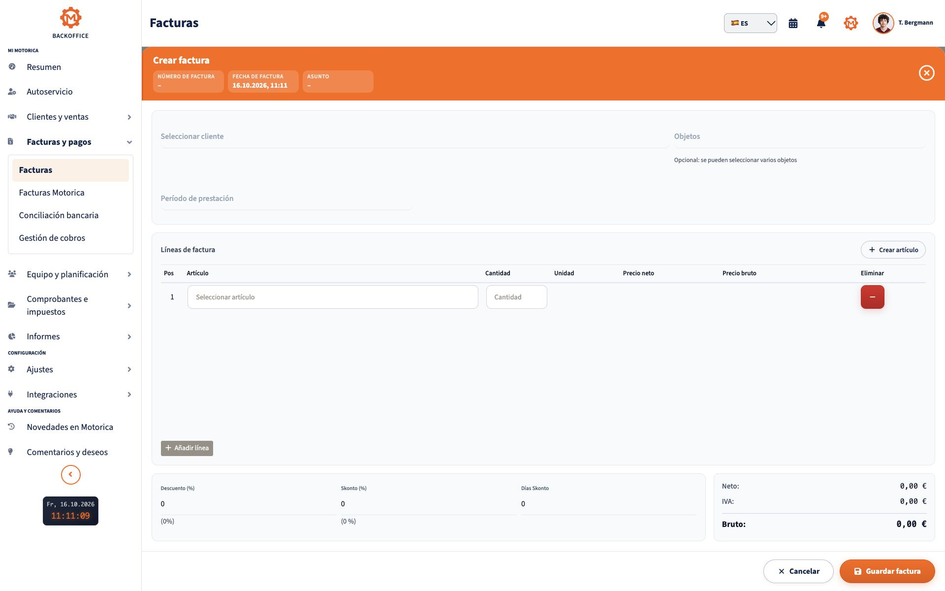The width and height of the screenshot is (945, 591).
Task: Remove invoice line 1 with red minus button
Action: pyautogui.click(x=872, y=297)
